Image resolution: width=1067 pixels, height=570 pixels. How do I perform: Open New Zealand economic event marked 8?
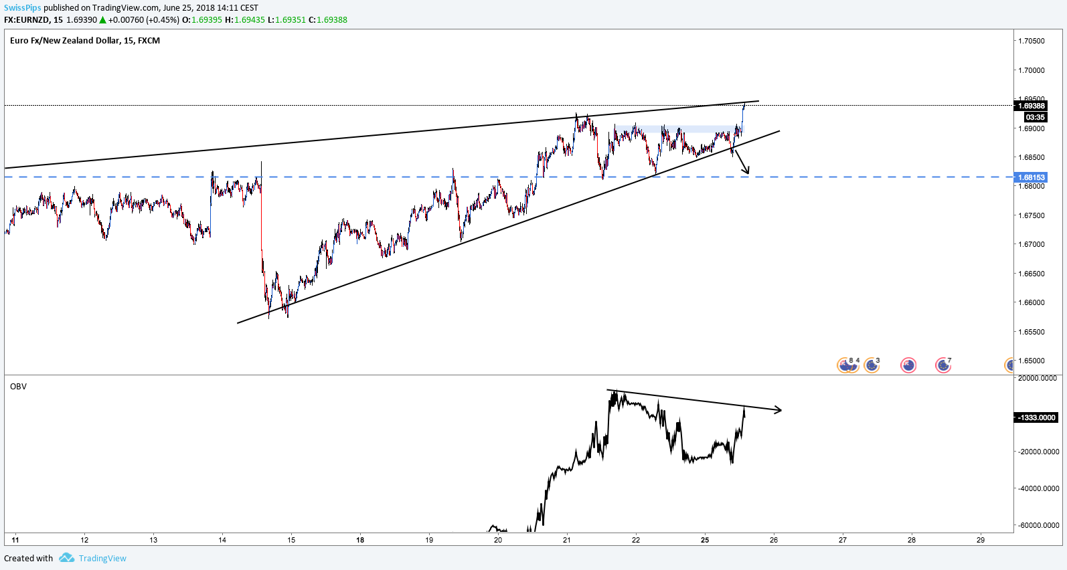(x=845, y=365)
